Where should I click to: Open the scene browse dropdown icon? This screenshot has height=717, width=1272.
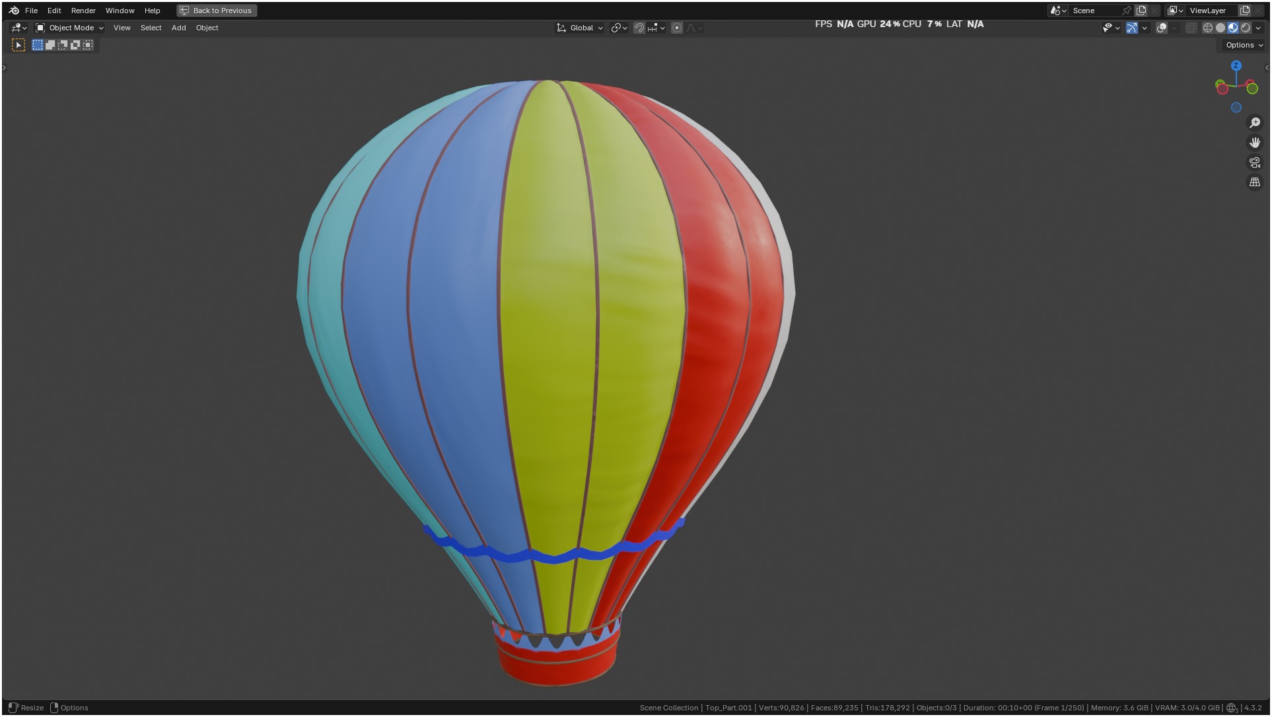[x=1058, y=11]
